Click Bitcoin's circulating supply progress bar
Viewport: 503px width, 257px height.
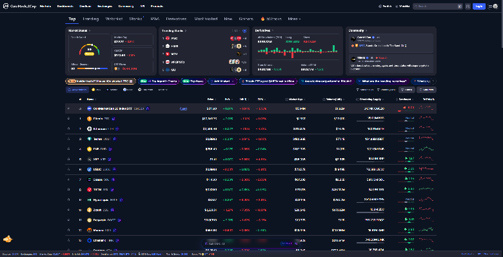pos(370,121)
